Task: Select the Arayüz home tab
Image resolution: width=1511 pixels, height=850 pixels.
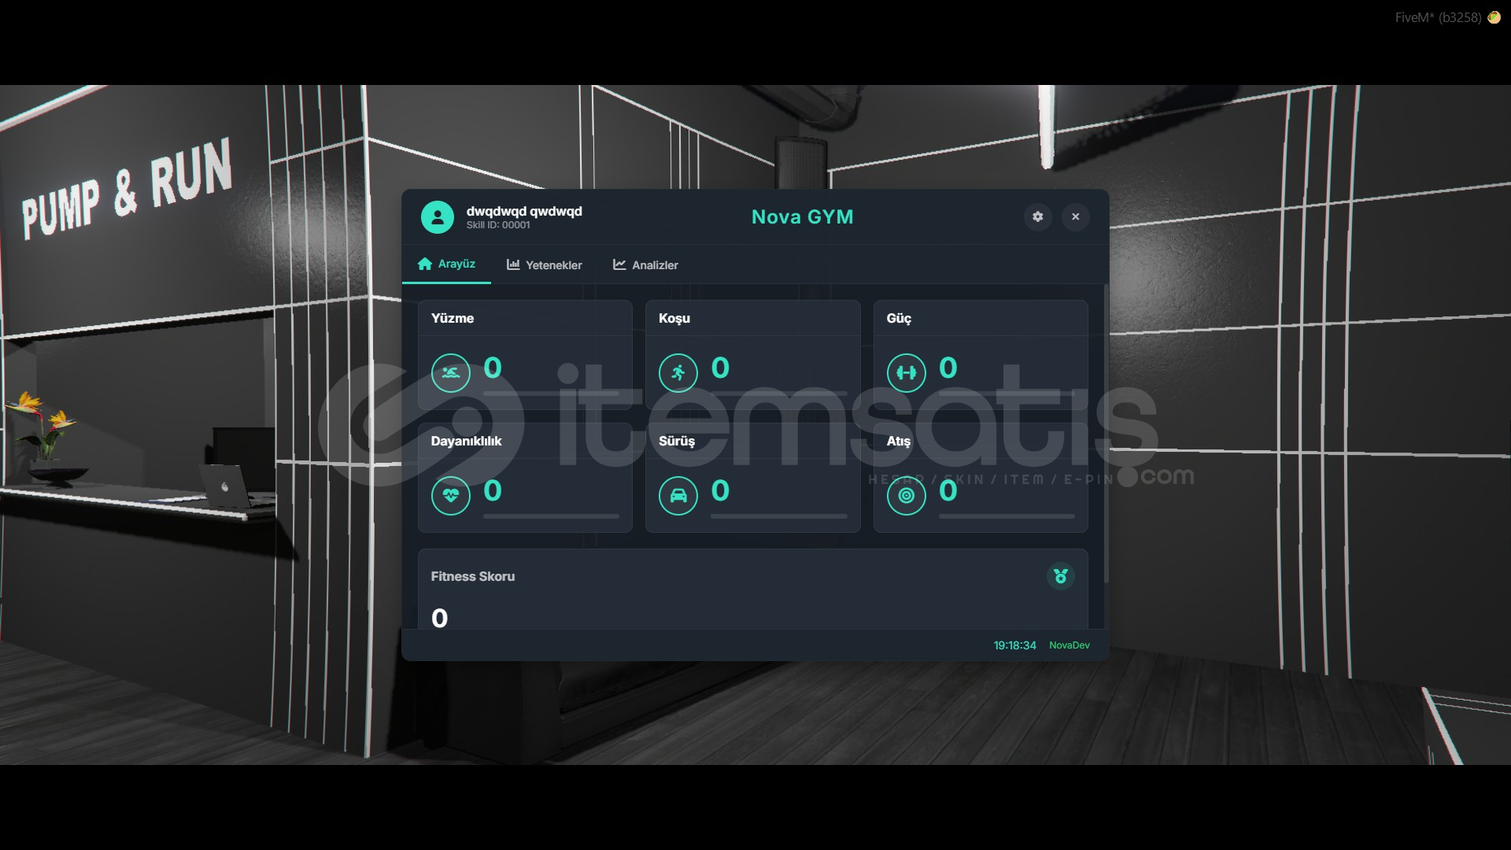Action: (446, 264)
